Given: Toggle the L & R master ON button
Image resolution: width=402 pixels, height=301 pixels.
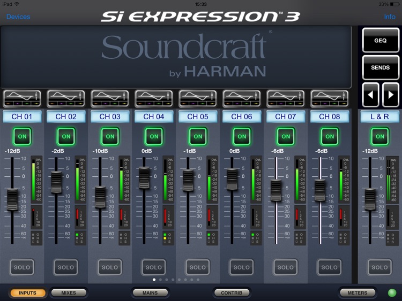Looking at the screenshot, I should click(x=379, y=136).
